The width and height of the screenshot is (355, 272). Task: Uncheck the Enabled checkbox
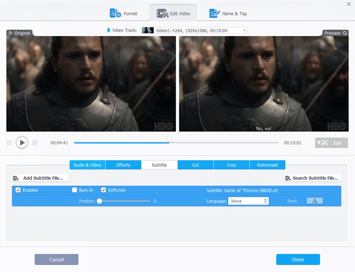(x=18, y=190)
